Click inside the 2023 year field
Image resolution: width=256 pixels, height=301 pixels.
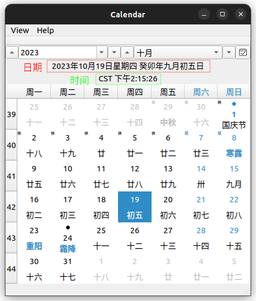tap(57, 53)
